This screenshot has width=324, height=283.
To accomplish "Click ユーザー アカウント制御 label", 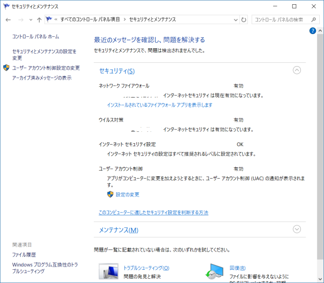I will [121, 169].
